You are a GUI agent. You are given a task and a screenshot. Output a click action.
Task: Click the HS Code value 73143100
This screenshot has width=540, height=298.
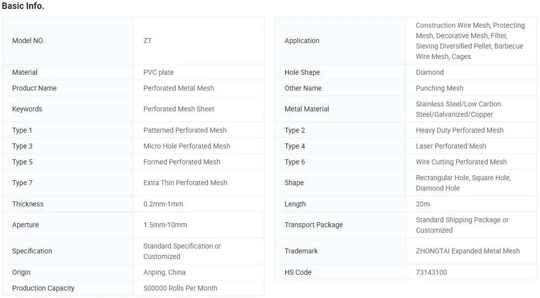click(431, 272)
